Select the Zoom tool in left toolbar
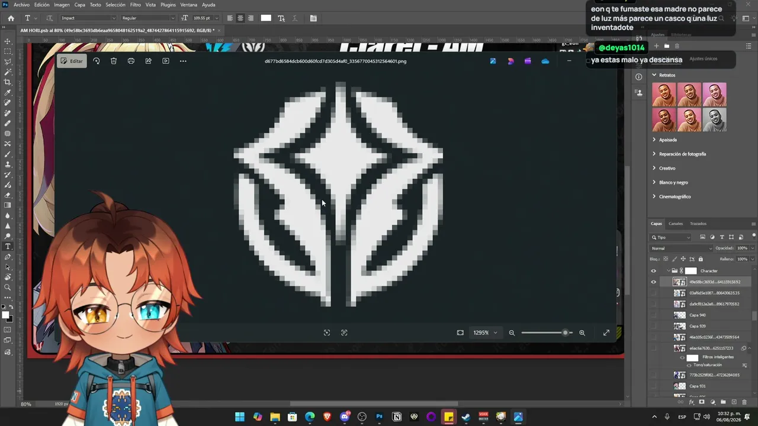 click(x=8, y=288)
